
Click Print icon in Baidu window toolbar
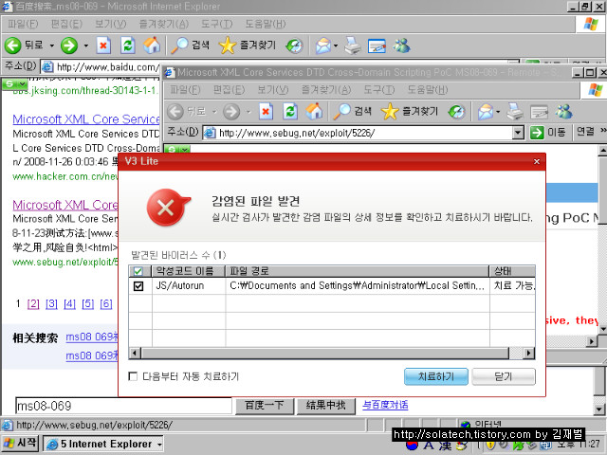point(353,45)
